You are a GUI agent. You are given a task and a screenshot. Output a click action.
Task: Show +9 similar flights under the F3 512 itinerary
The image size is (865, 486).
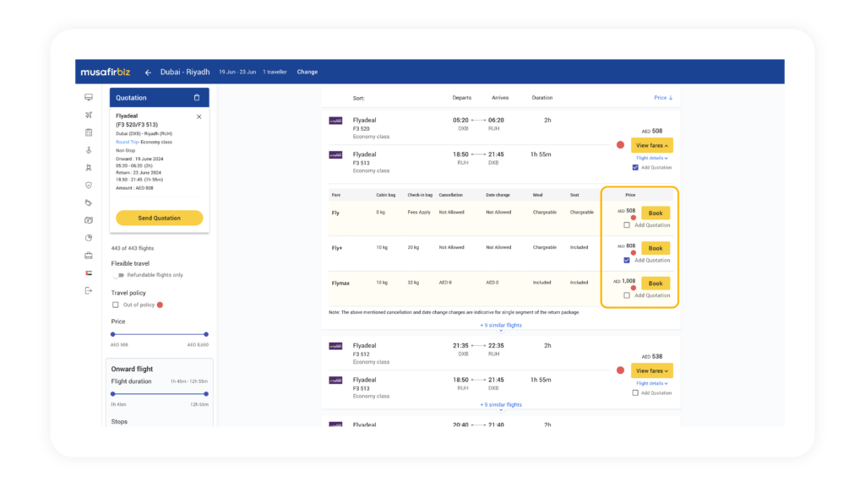500,405
